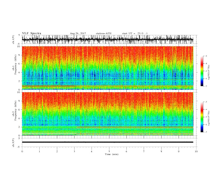Click the "Time (min)" axis title
Screen dimensions: 221x170
(112, 154)
